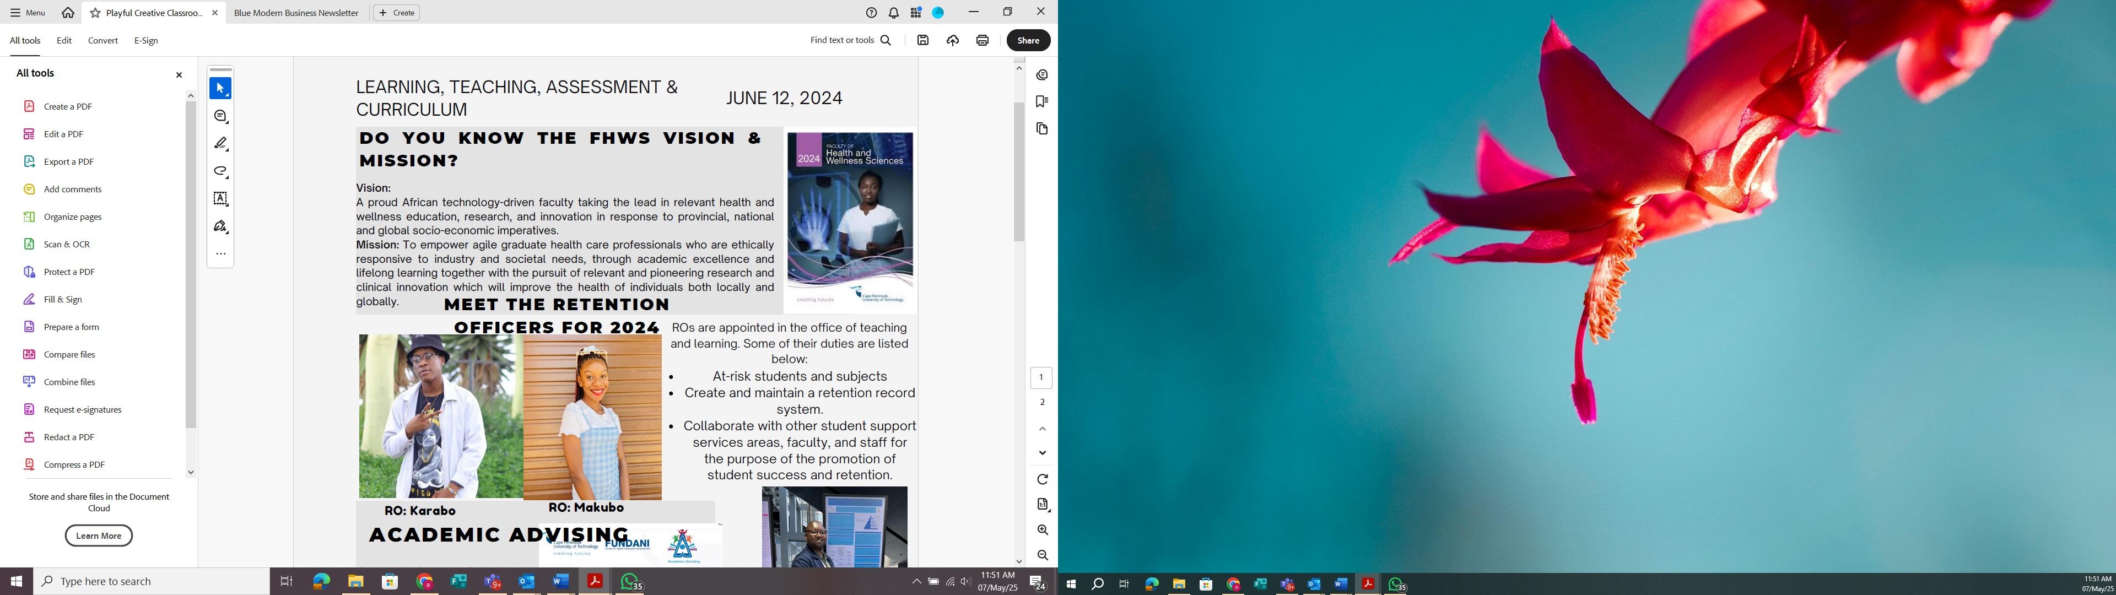The image size is (2116, 595).
Task: Select the add text box tool
Action: coord(220,199)
